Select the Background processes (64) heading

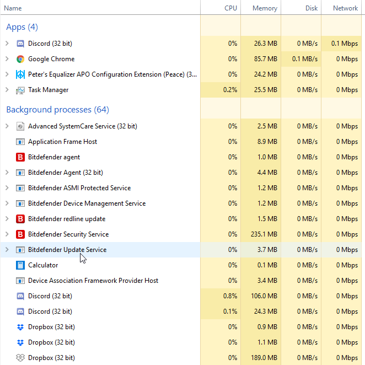(x=57, y=110)
